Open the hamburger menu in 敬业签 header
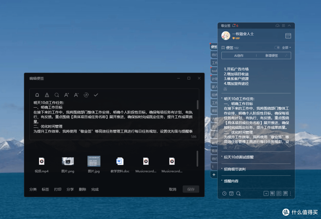Screen dimensions: 321x219 pos(284,26)
